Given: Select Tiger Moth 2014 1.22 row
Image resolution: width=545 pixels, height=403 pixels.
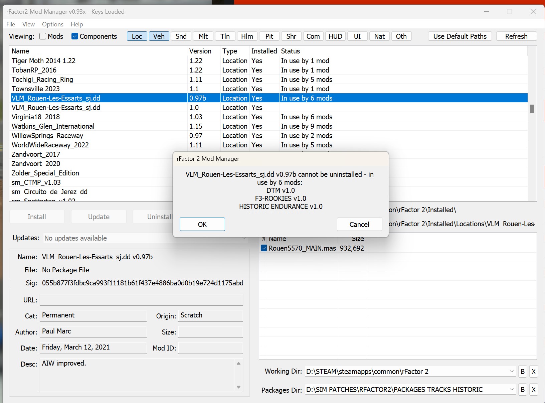Looking at the screenshot, I should (x=268, y=61).
